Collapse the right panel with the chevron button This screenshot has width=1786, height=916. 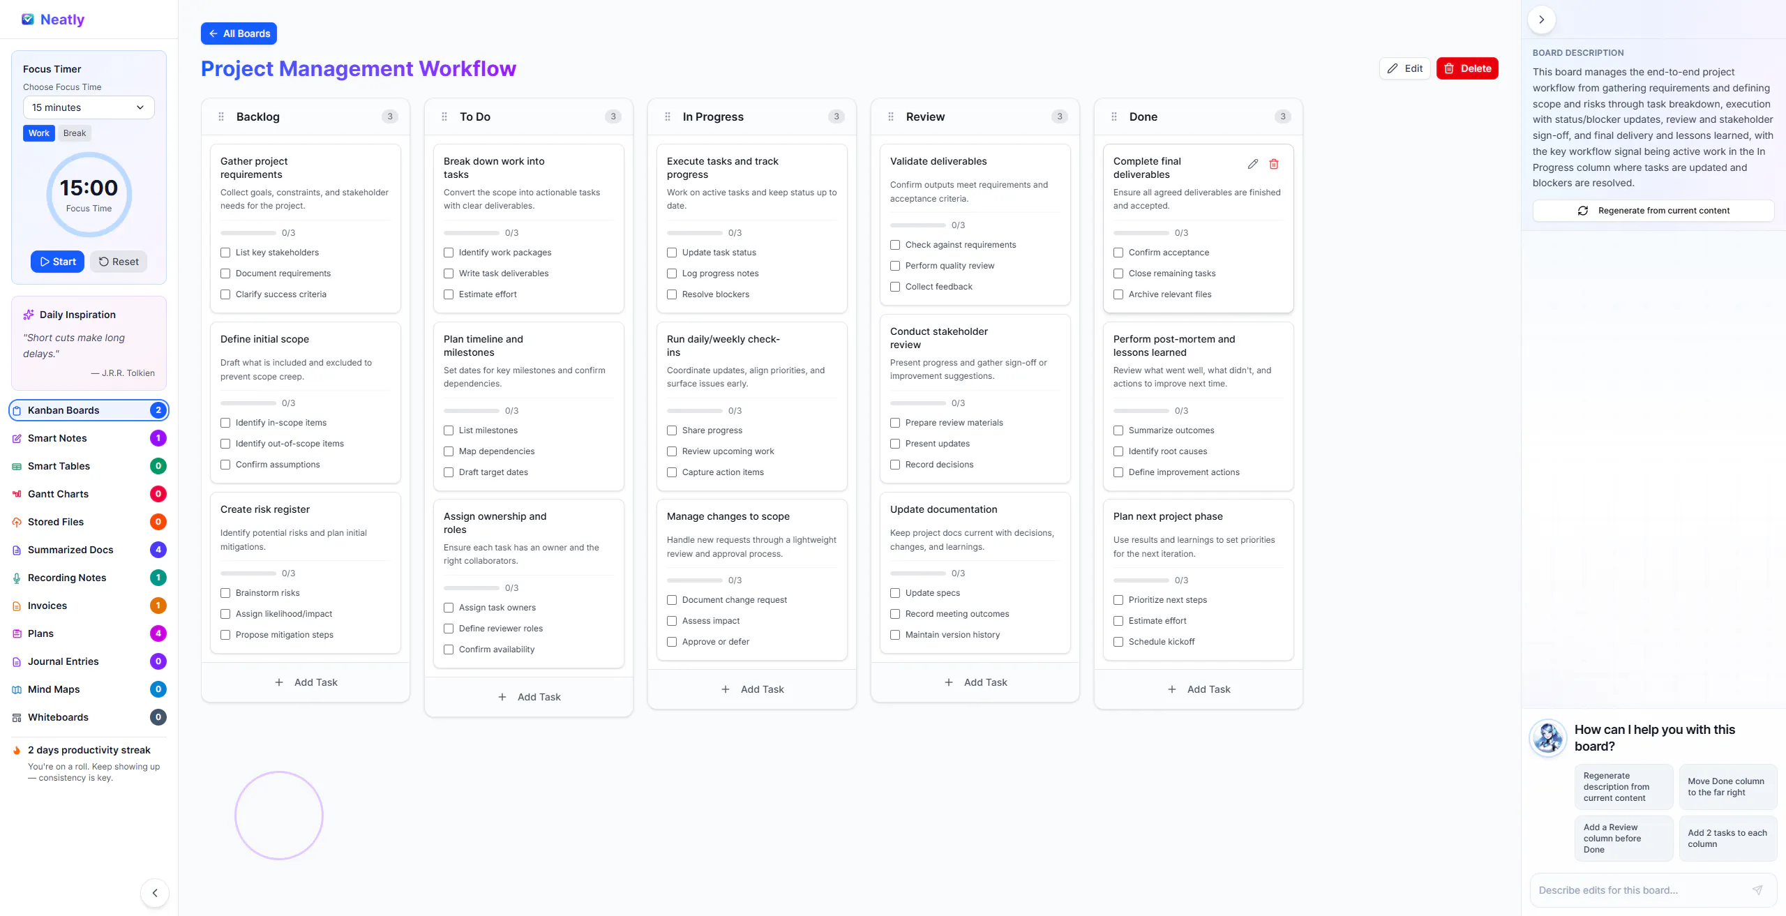(1542, 20)
